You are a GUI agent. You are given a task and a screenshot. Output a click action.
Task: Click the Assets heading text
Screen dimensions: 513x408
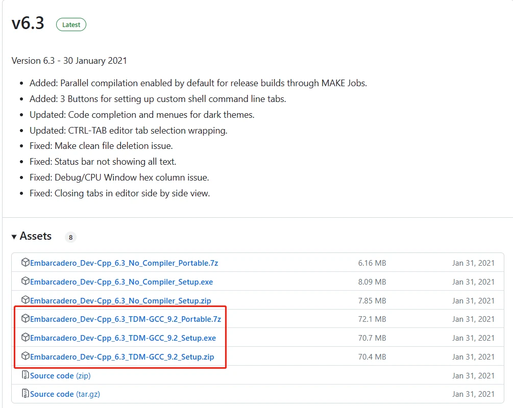tap(36, 236)
